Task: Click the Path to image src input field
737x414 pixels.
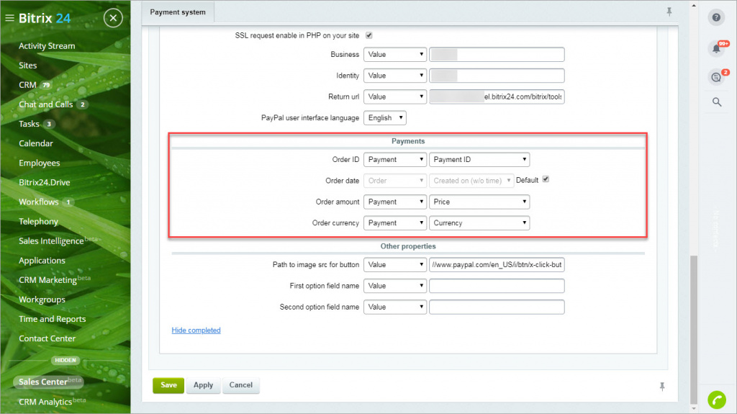Action: (497, 265)
